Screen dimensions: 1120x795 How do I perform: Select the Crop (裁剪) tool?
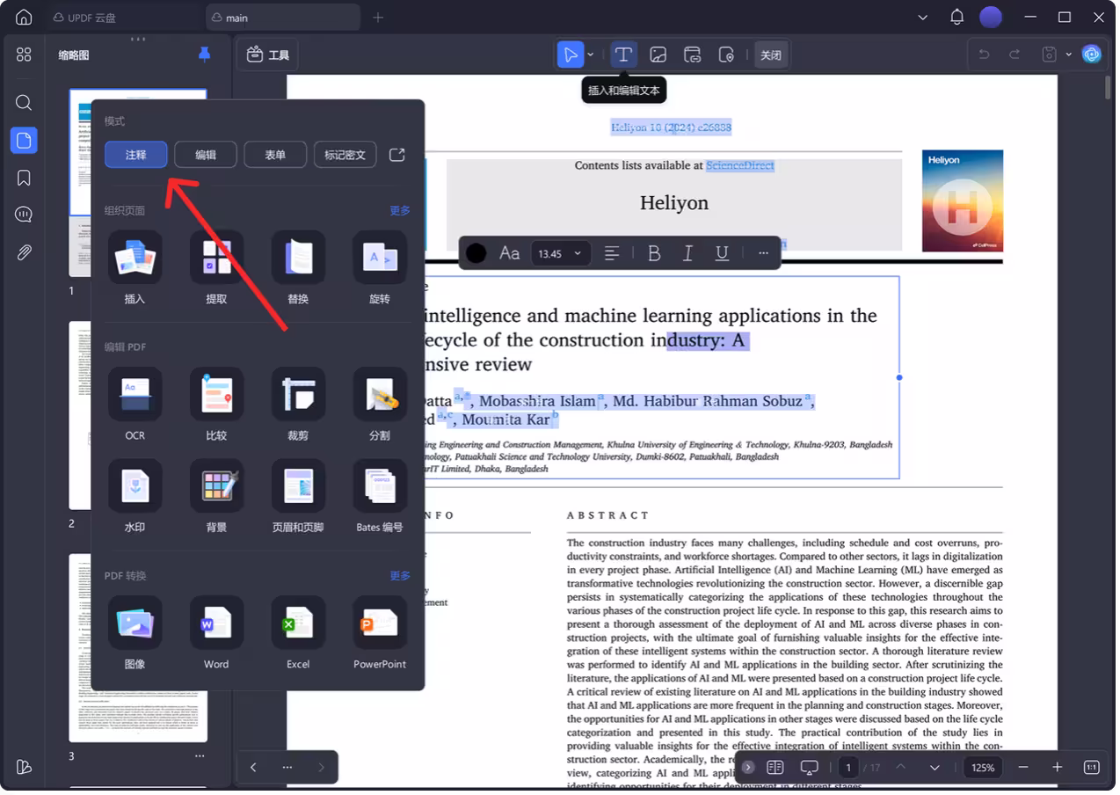298,395
